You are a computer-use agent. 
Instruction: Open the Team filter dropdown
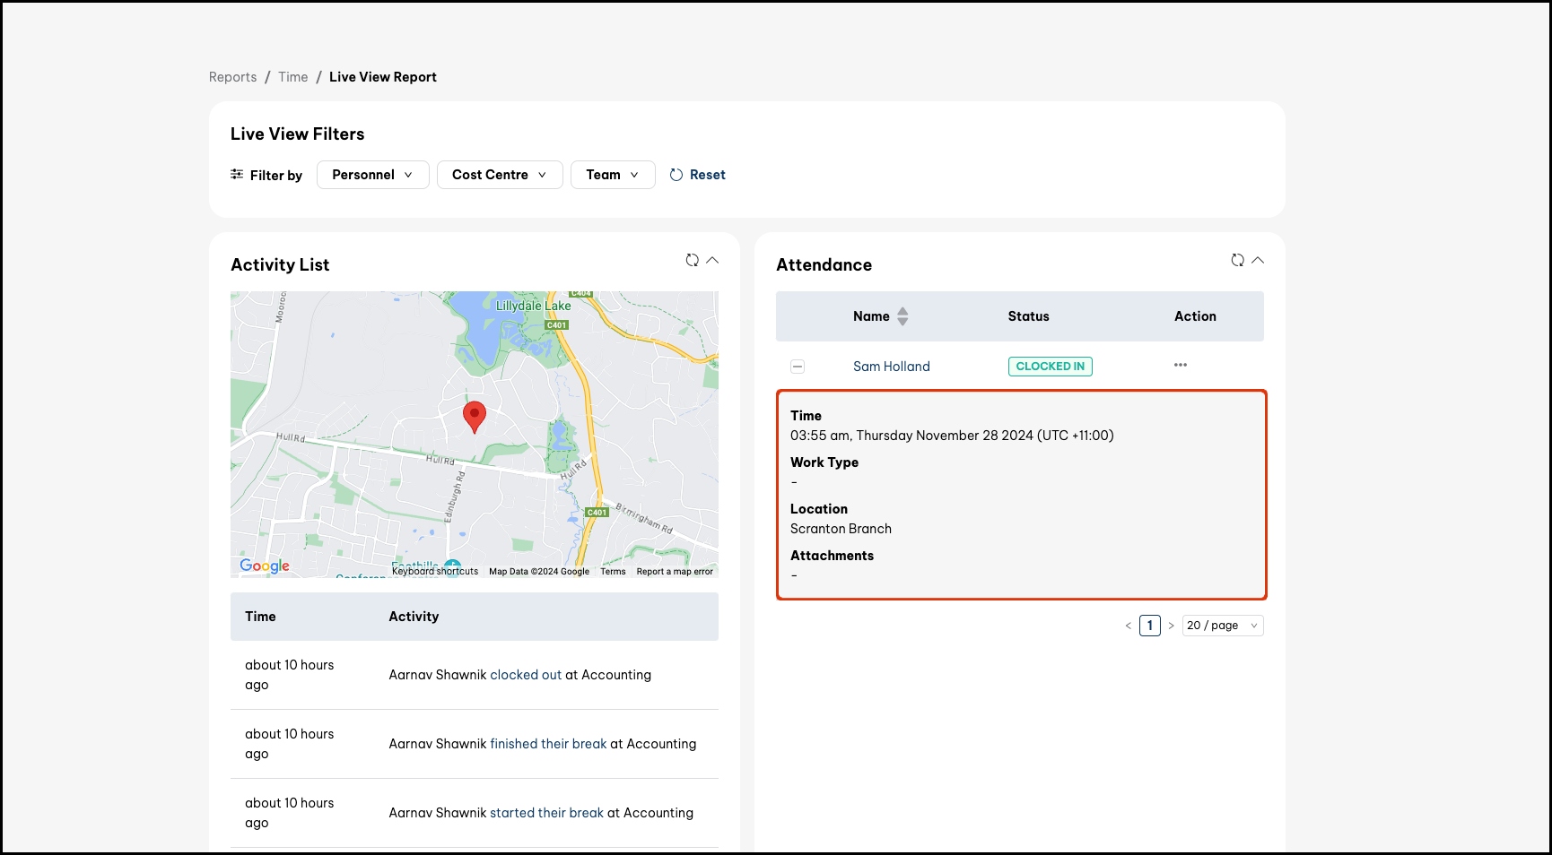(x=613, y=175)
